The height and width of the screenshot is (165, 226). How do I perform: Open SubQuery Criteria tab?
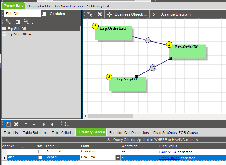coord(91,132)
